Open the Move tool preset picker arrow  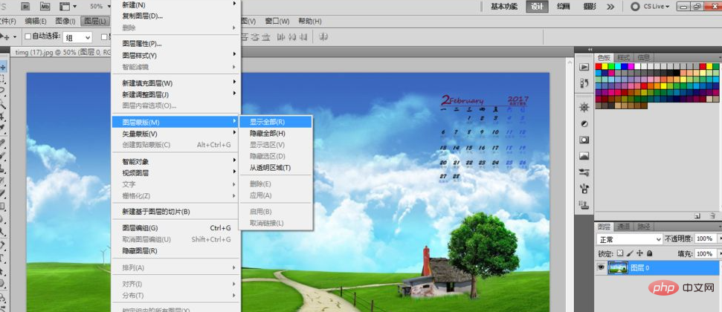point(15,37)
